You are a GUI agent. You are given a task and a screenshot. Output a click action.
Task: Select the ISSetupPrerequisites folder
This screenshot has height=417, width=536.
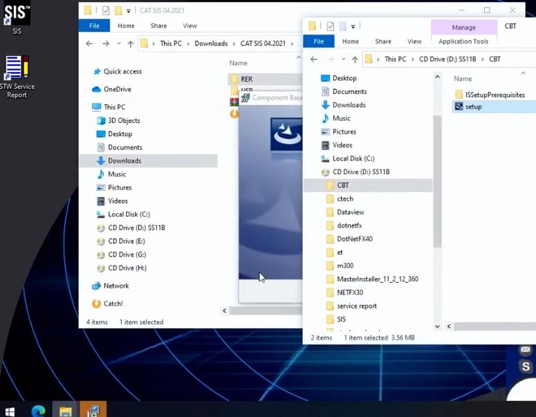point(495,95)
